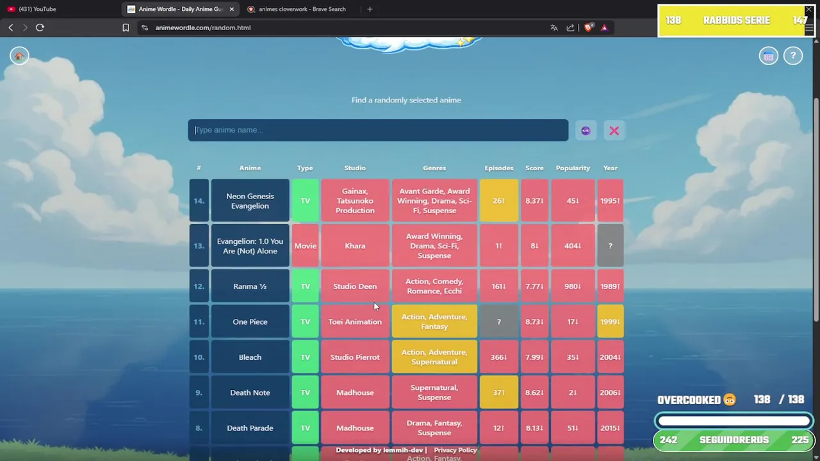
Task: Click Evangelion: 1.0 You Are (Not) Alone cell
Action: point(250,246)
